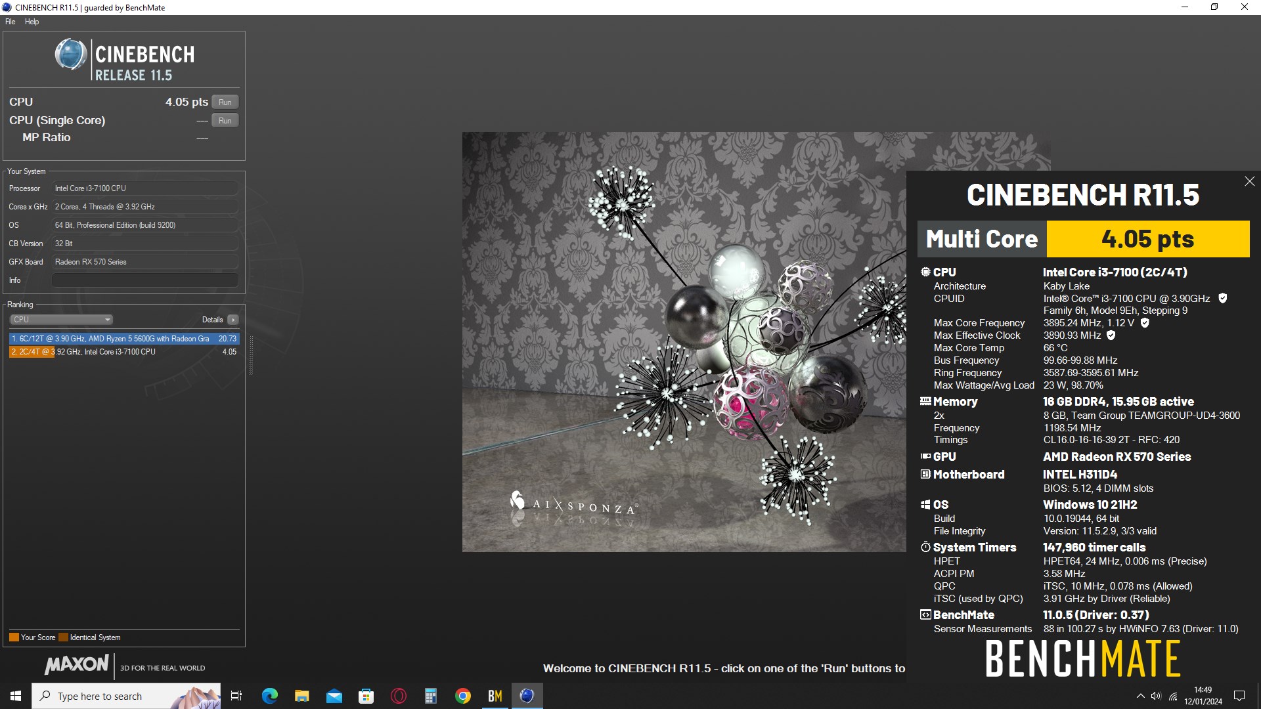Click the Timings CL16.0-16-16-39 2T value
The image size is (1261, 709).
coord(1111,440)
